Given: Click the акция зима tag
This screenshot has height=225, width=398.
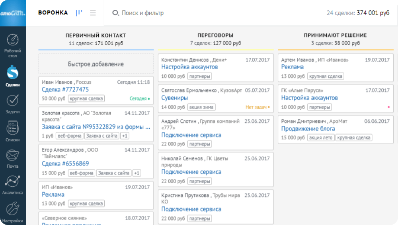Looking at the screenshot, I should [201, 107].
